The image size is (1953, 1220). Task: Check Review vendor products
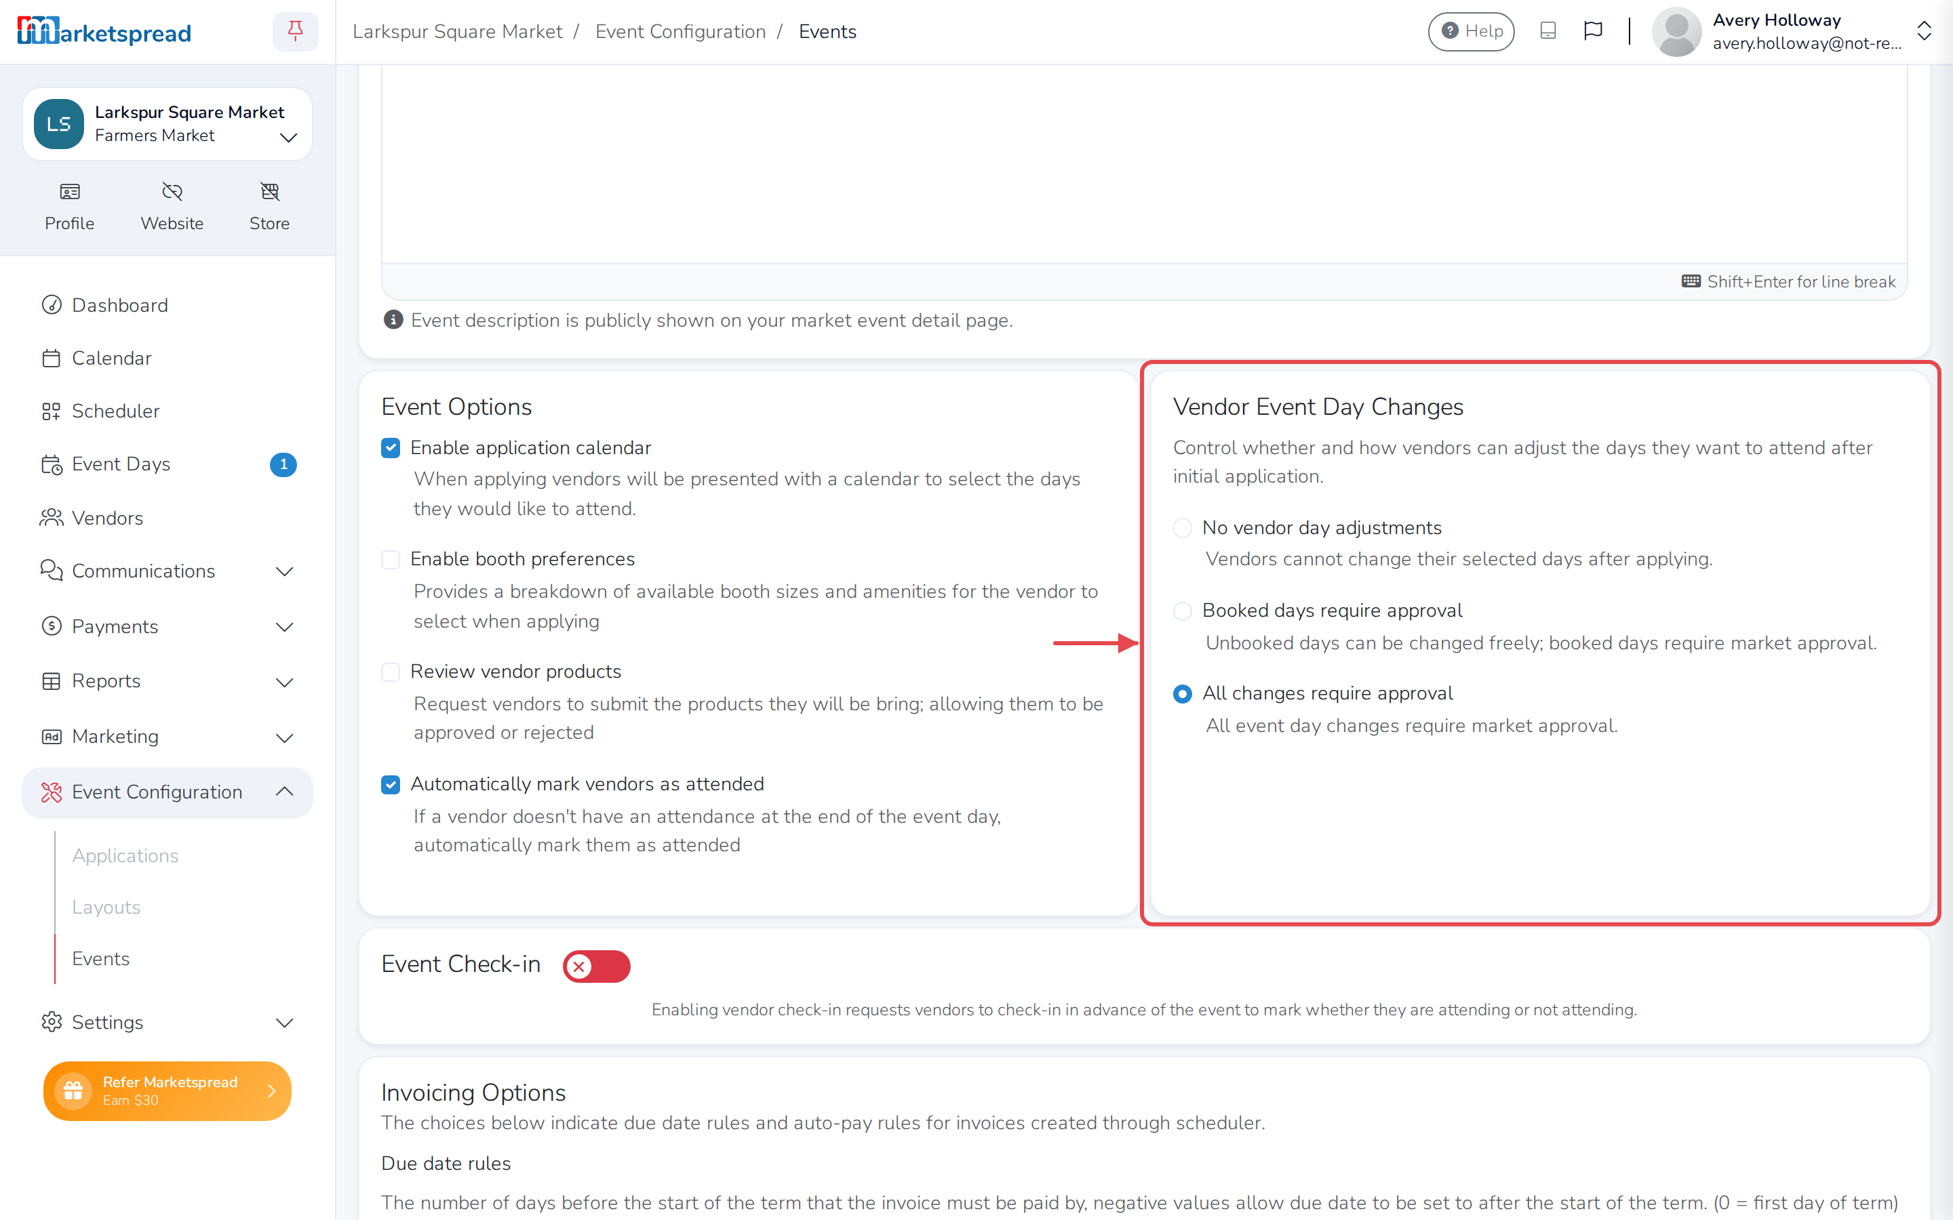pyautogui.click(x=391, y=671)
